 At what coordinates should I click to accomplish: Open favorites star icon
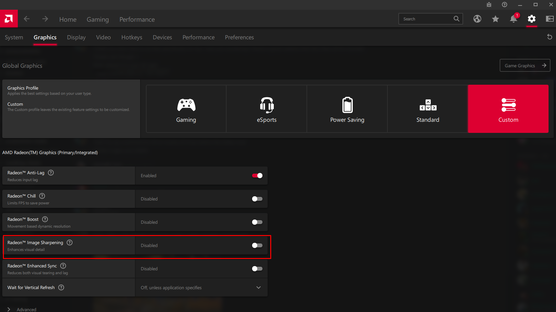tap(495, 19)
